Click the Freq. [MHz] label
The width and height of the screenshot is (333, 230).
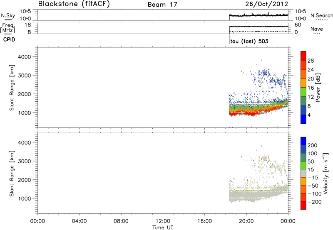pos(7,28)
